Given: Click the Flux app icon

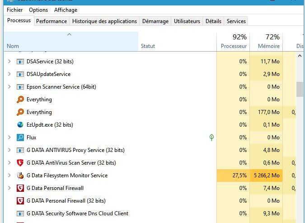Looking at the screenshot, I should coord(20,138).
